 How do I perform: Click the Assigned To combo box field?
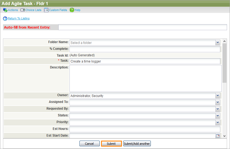coord(143,102)
